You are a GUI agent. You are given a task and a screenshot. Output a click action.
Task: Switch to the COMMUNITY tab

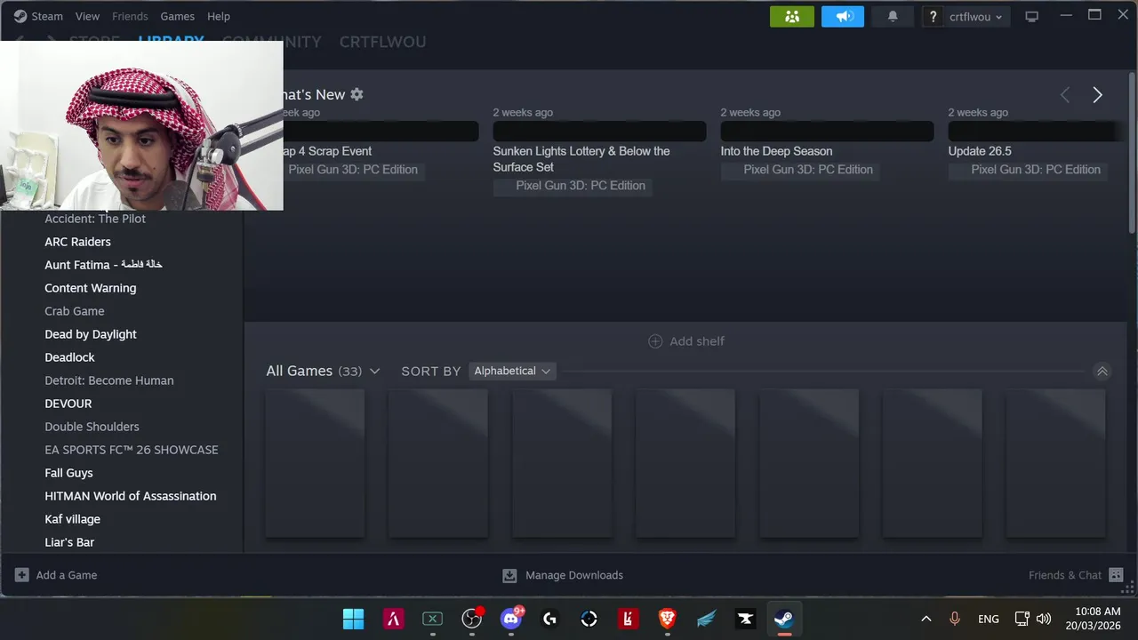[x=271, y=42]
